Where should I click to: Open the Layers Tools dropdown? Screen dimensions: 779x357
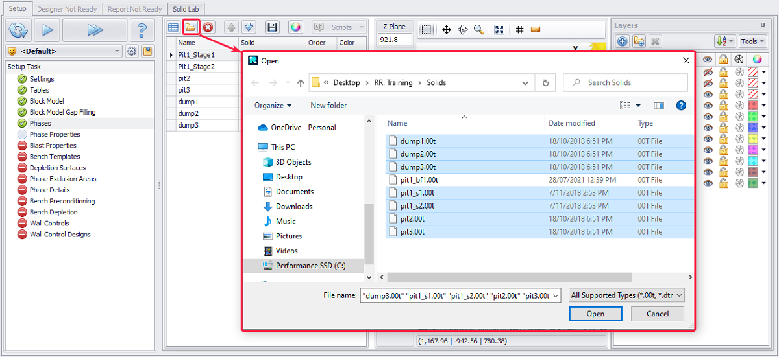tap(752, 41)
